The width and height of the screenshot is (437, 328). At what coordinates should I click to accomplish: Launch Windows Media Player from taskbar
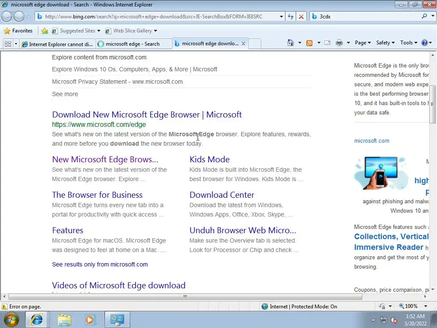tap(90, 320)
